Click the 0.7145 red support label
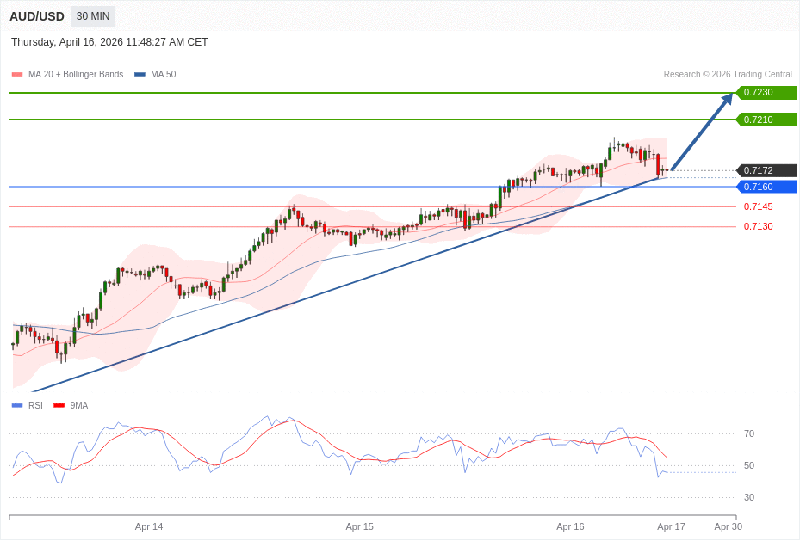This screenshot has width=800, height=541. tap(758, 206)
